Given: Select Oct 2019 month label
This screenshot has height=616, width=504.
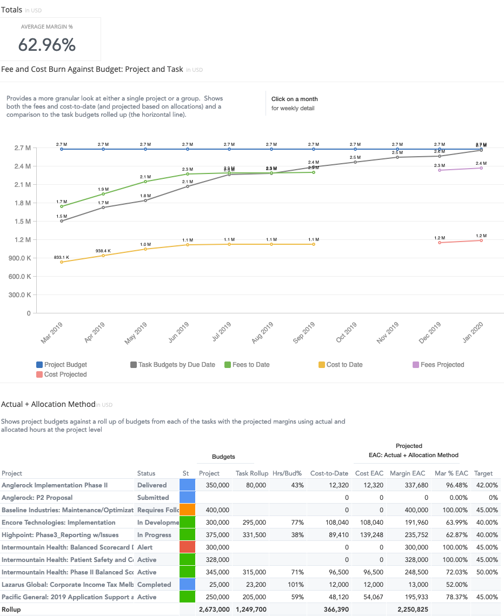Looking at the screenshot, I should point(346,332).
